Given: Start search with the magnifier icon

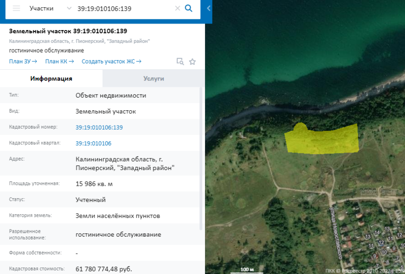Looking at the screenshot, I should click(188, 8).
